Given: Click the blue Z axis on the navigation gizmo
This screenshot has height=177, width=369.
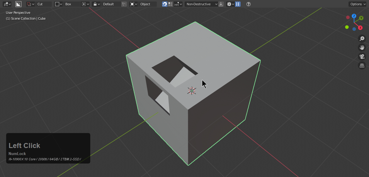Looking at the screenshot, I should coord(354,16).
